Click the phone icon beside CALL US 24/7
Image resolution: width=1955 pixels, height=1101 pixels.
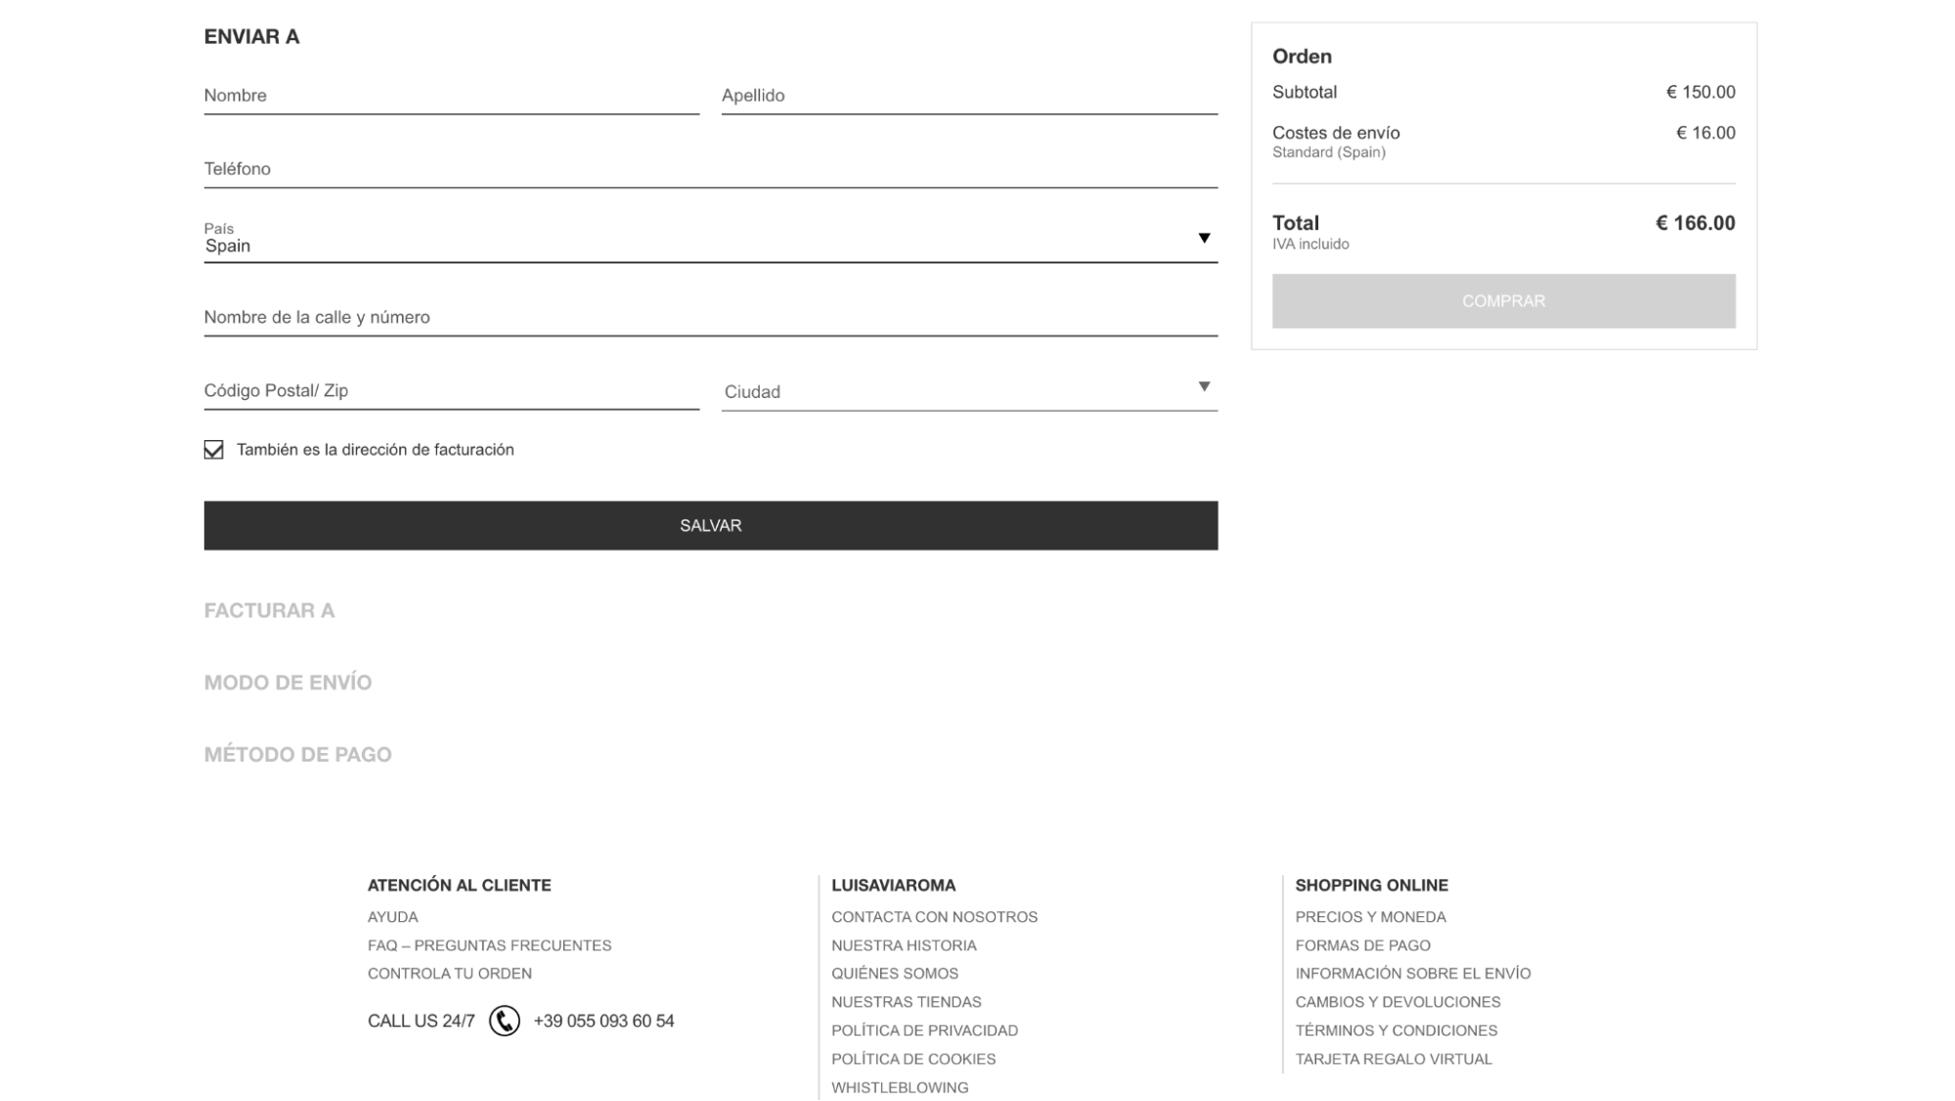coord(504,1021)
